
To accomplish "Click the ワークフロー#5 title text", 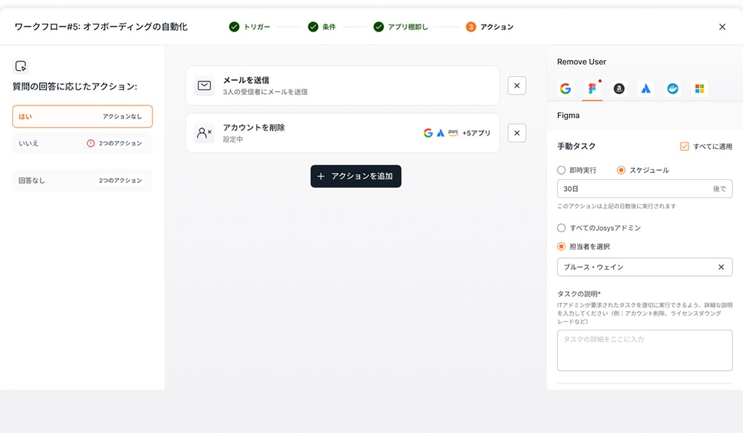I will [x=101, y=27].
